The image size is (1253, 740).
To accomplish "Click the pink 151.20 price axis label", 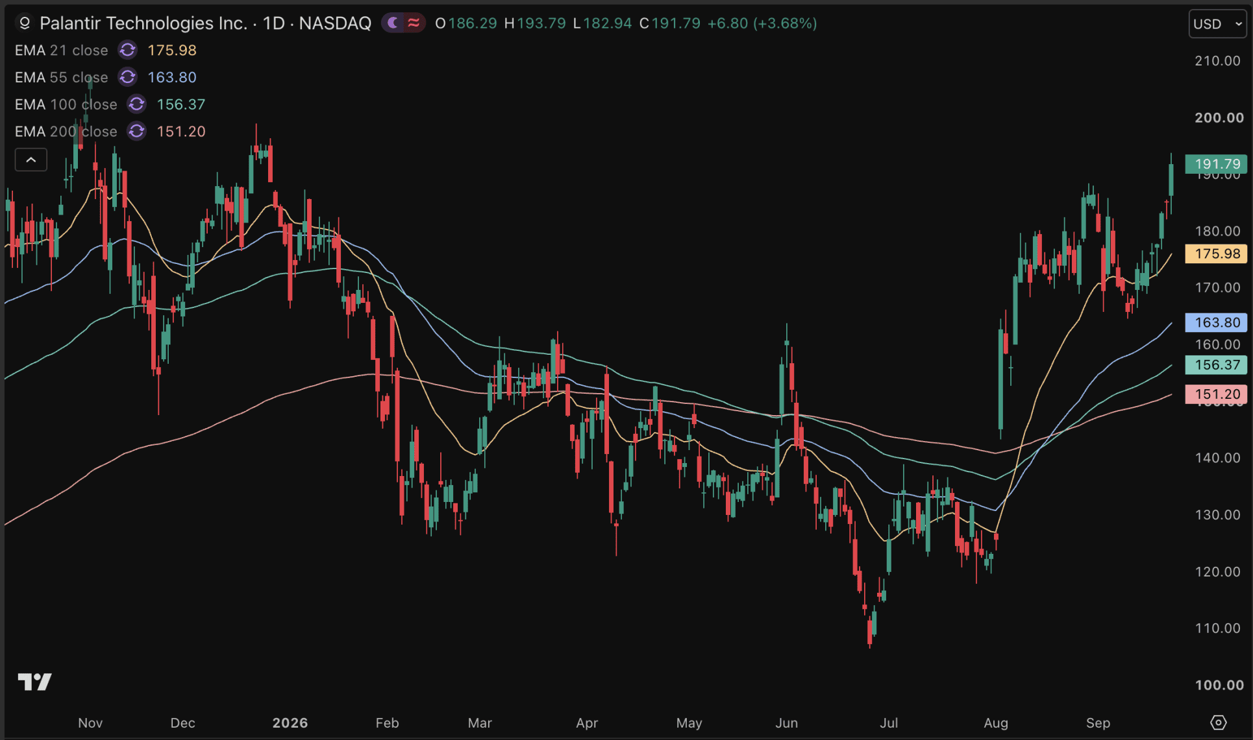I will (1216, 394).
